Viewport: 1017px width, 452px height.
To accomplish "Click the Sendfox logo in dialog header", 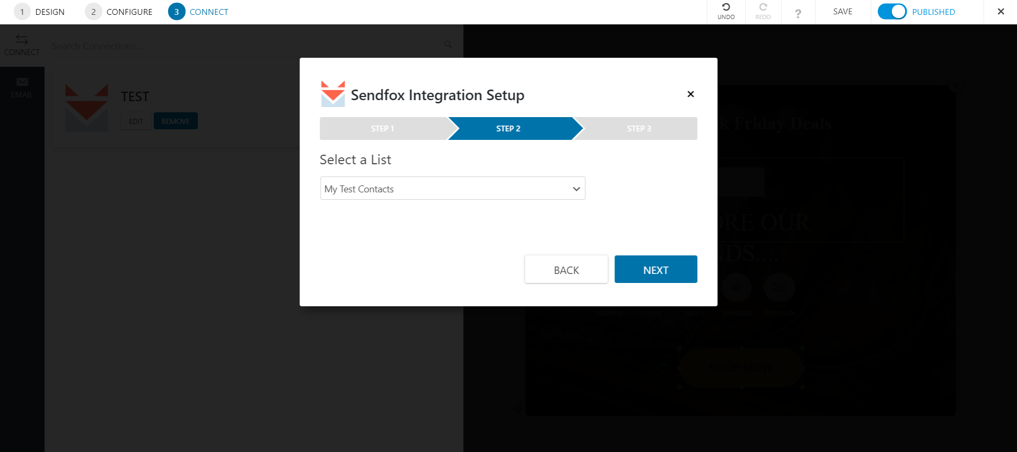I will coord(333,94).
